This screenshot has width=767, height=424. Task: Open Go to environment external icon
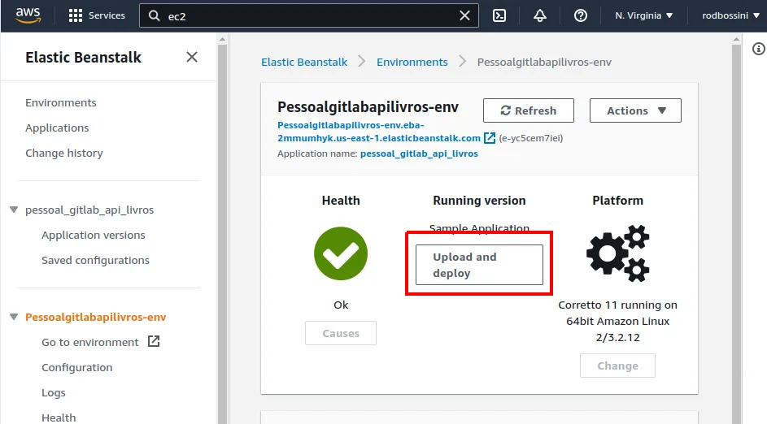pyautogui.click(x=154, y=341)
